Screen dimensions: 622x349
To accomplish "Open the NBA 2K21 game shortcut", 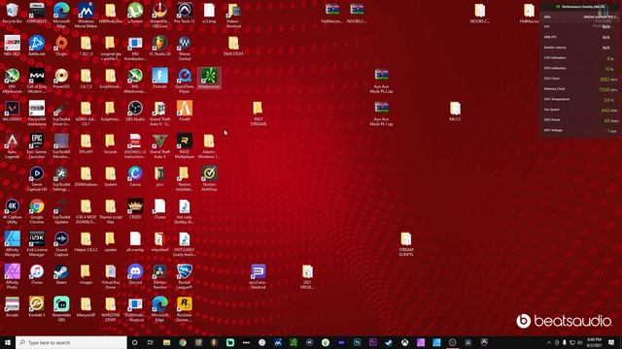I will pos(12,46).
